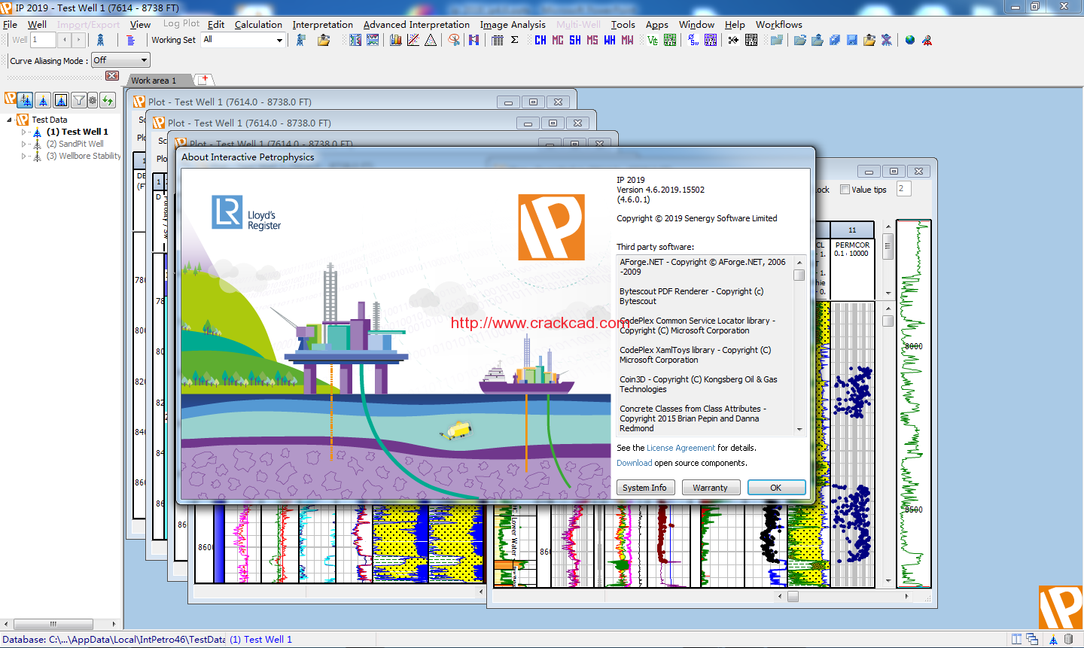Click the globe icon in the toolbar
This screenshot has height=648, width=1084.
point(909,40)
